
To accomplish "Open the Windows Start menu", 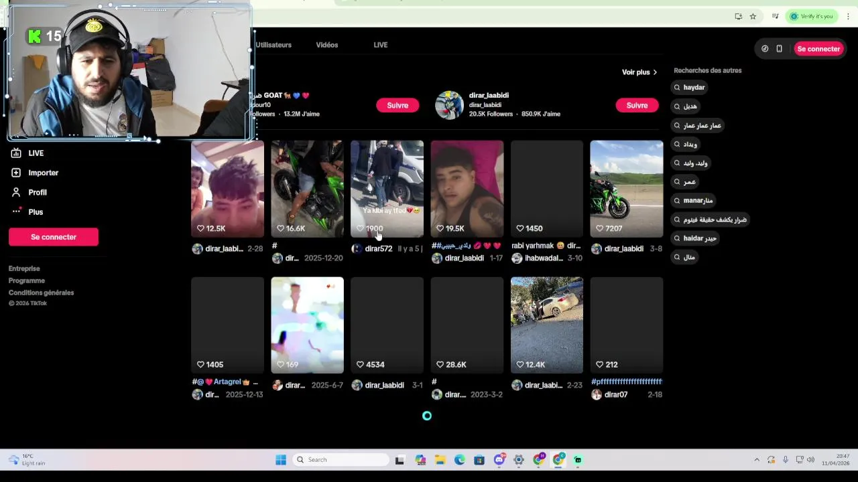I will click(x=281, y=460).
